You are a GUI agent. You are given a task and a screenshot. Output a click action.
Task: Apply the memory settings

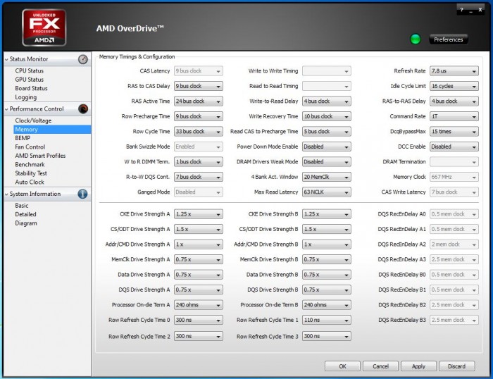(x=418, y=366)
